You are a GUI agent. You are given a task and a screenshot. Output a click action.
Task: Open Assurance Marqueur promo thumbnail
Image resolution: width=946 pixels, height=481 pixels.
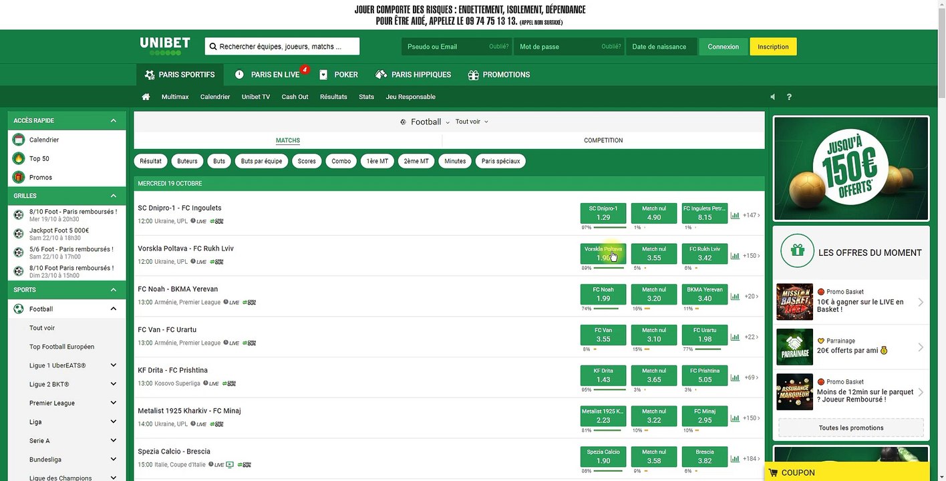[x=794, y=391]
